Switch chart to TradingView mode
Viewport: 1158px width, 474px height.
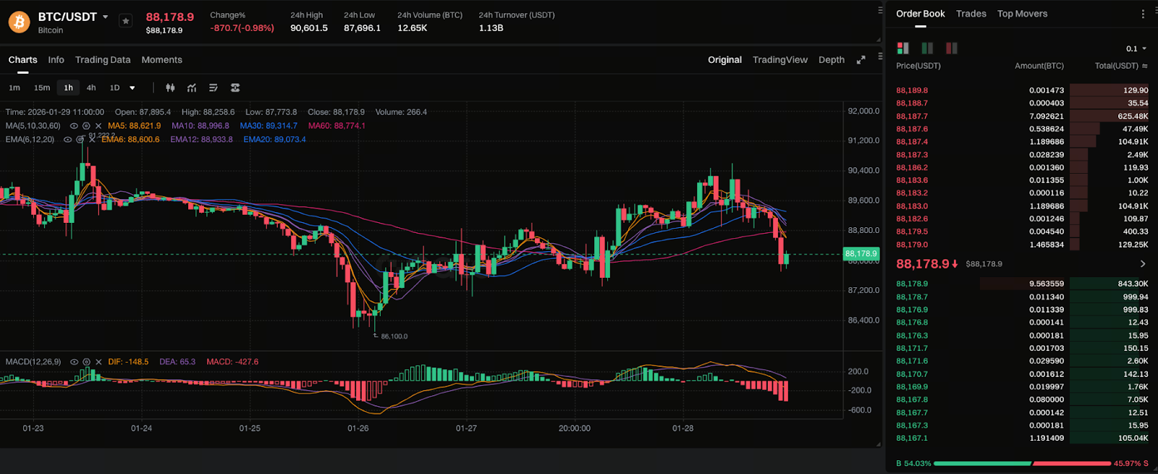click(x=779, y=60)
